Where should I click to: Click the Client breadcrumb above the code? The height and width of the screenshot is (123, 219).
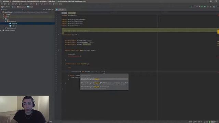64,13
